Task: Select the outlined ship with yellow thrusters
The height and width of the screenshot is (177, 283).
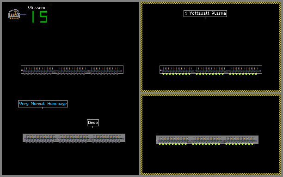Action: tap(211, 70)
